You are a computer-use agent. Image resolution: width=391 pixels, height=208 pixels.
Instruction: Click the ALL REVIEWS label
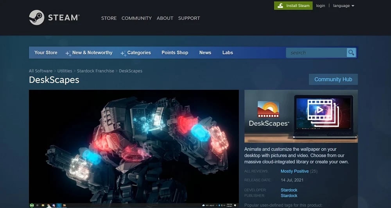pos(256,171)
